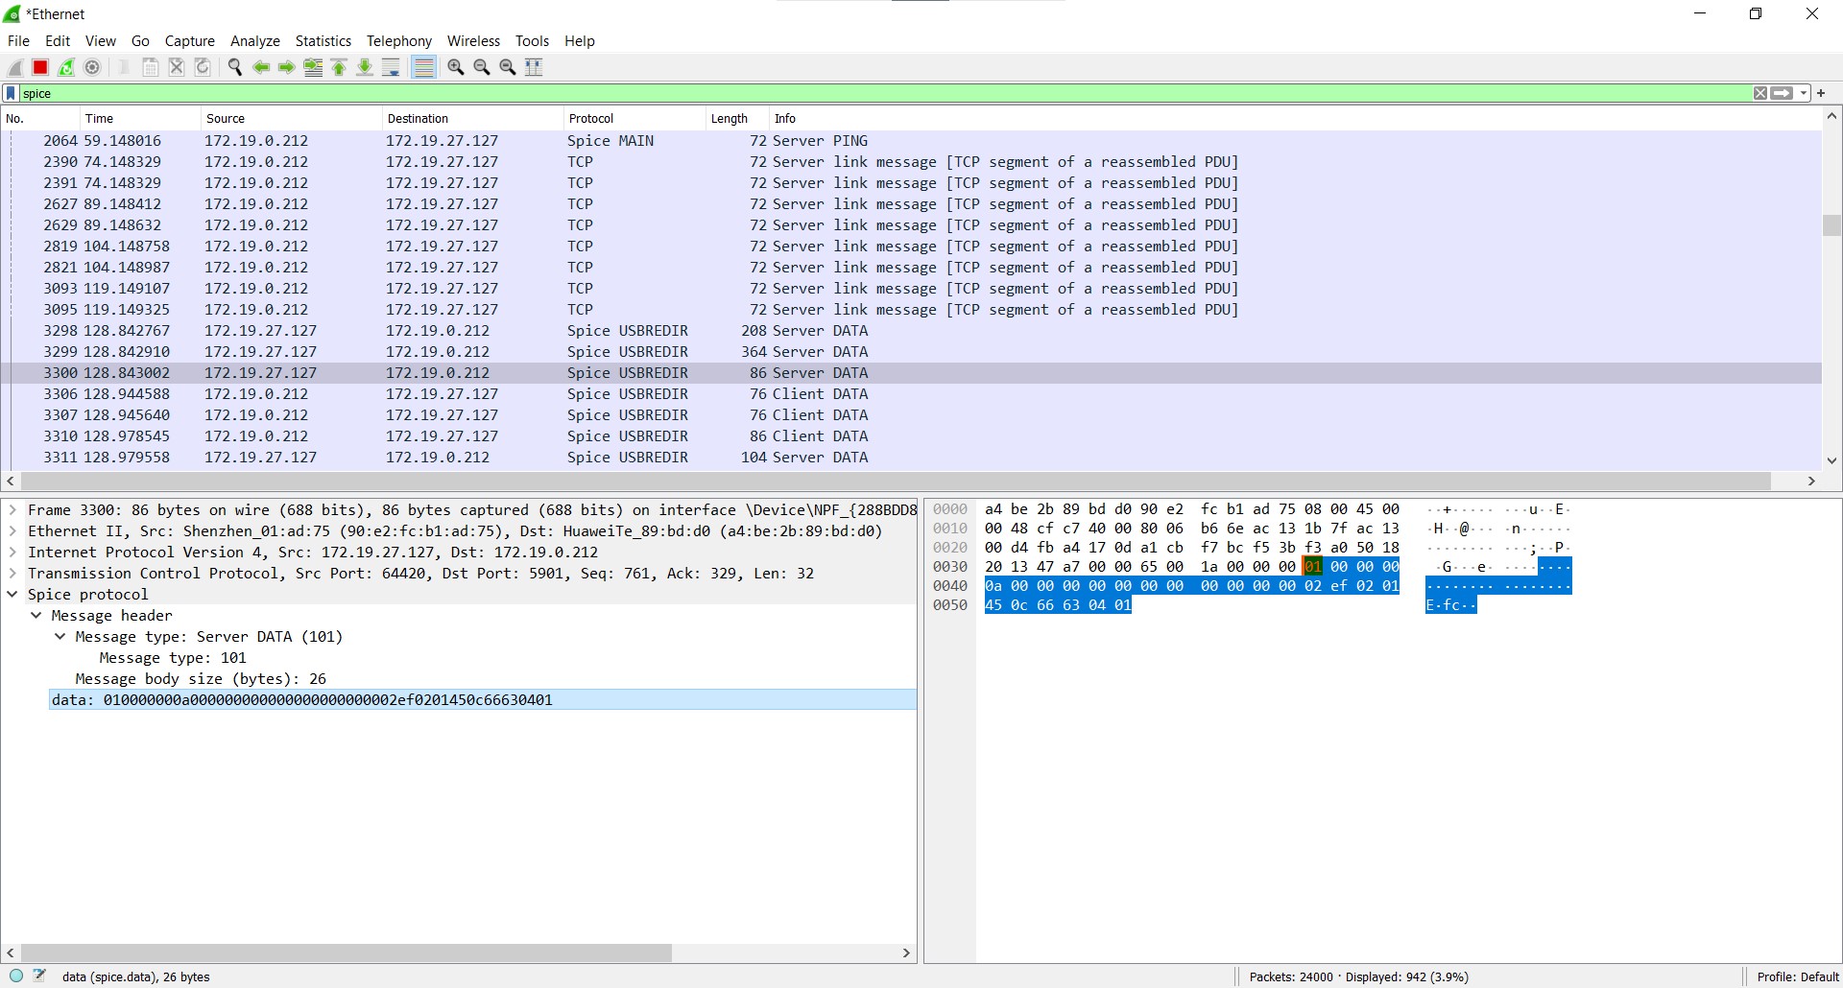Toggle auto-scroll during live capture
This screenshot has width=1843, height=988.
[x=391, y=67]
